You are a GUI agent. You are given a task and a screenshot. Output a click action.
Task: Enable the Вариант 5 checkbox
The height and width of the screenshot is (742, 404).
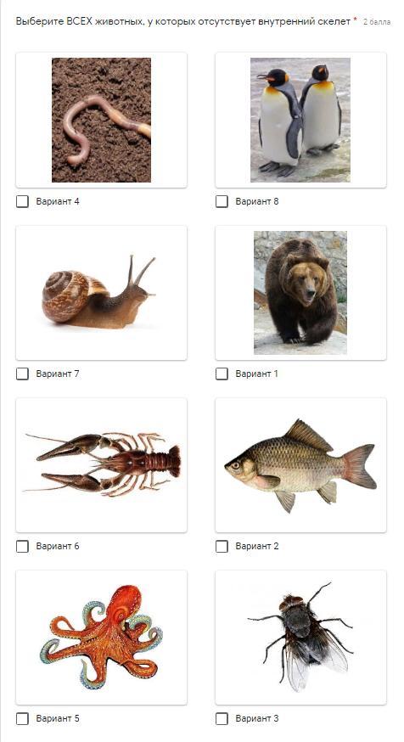22,719
